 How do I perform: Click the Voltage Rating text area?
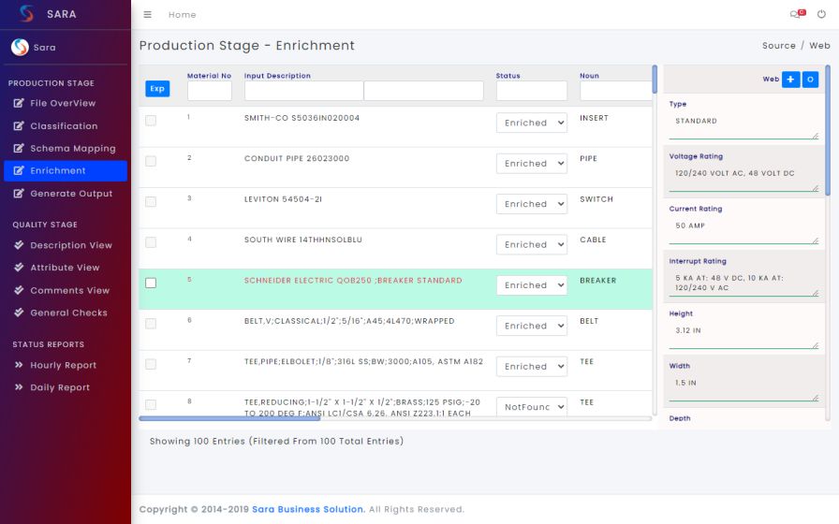coord(743,178)
